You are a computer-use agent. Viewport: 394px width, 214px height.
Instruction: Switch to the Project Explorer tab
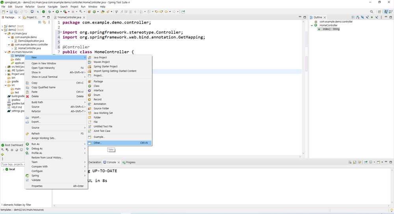click(31, 17)
